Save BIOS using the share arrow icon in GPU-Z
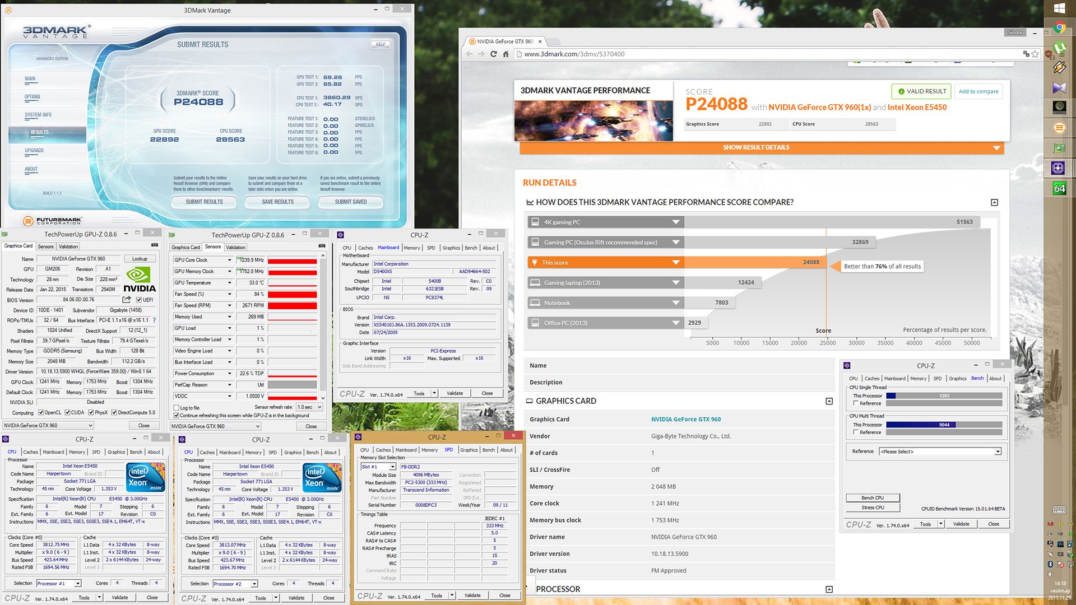 (127, 300)
